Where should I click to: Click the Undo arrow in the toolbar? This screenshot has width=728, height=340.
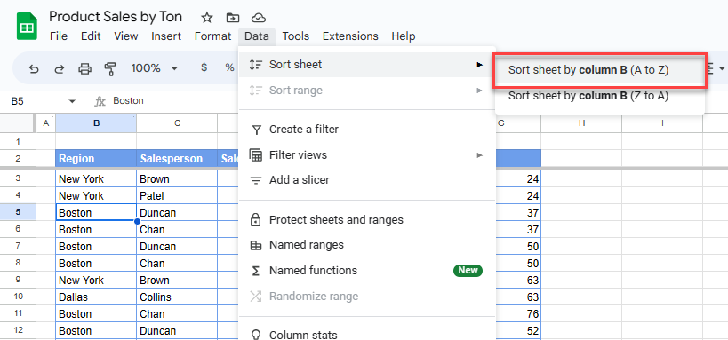34,68
